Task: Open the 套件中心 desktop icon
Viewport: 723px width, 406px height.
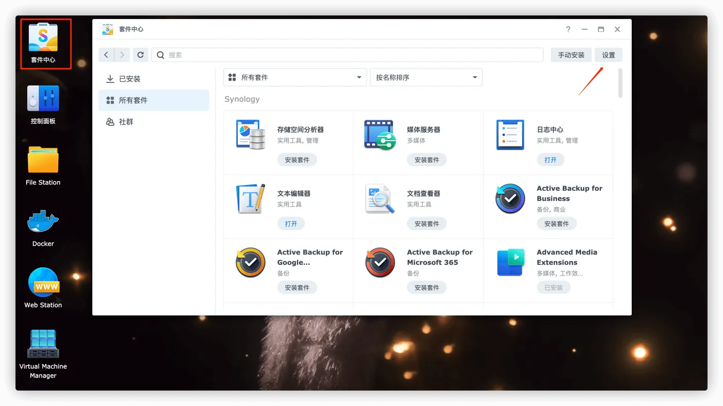Action: tap(43, 44)
